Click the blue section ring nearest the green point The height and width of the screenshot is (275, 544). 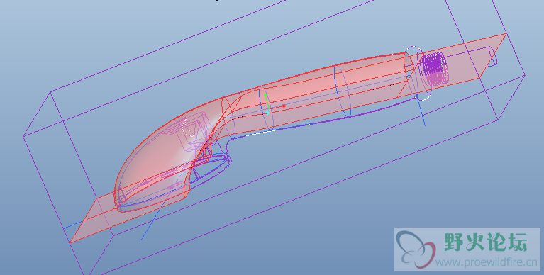tap(267, 108)
